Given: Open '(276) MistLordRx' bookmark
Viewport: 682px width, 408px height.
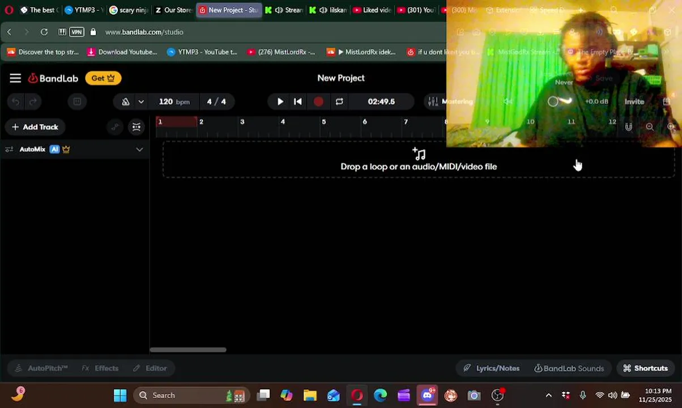Looking at the screenshot, I should click(x=282, y=52).
